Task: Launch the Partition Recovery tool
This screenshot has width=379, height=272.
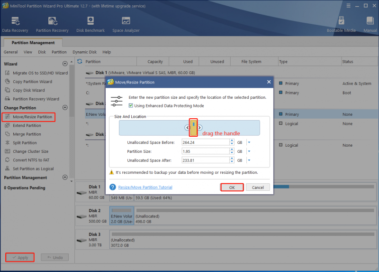Action: [x=52, y=25]
